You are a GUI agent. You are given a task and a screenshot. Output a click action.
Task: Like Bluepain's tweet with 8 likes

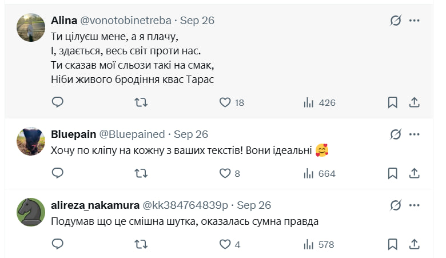coord(225,173)
